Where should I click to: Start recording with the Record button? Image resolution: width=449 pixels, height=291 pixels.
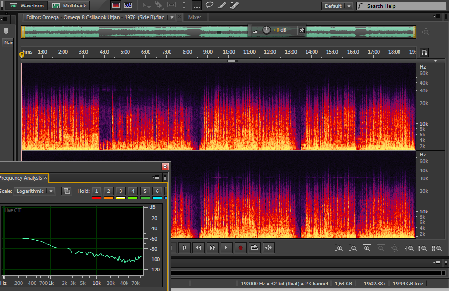click(x=241, y=248)
